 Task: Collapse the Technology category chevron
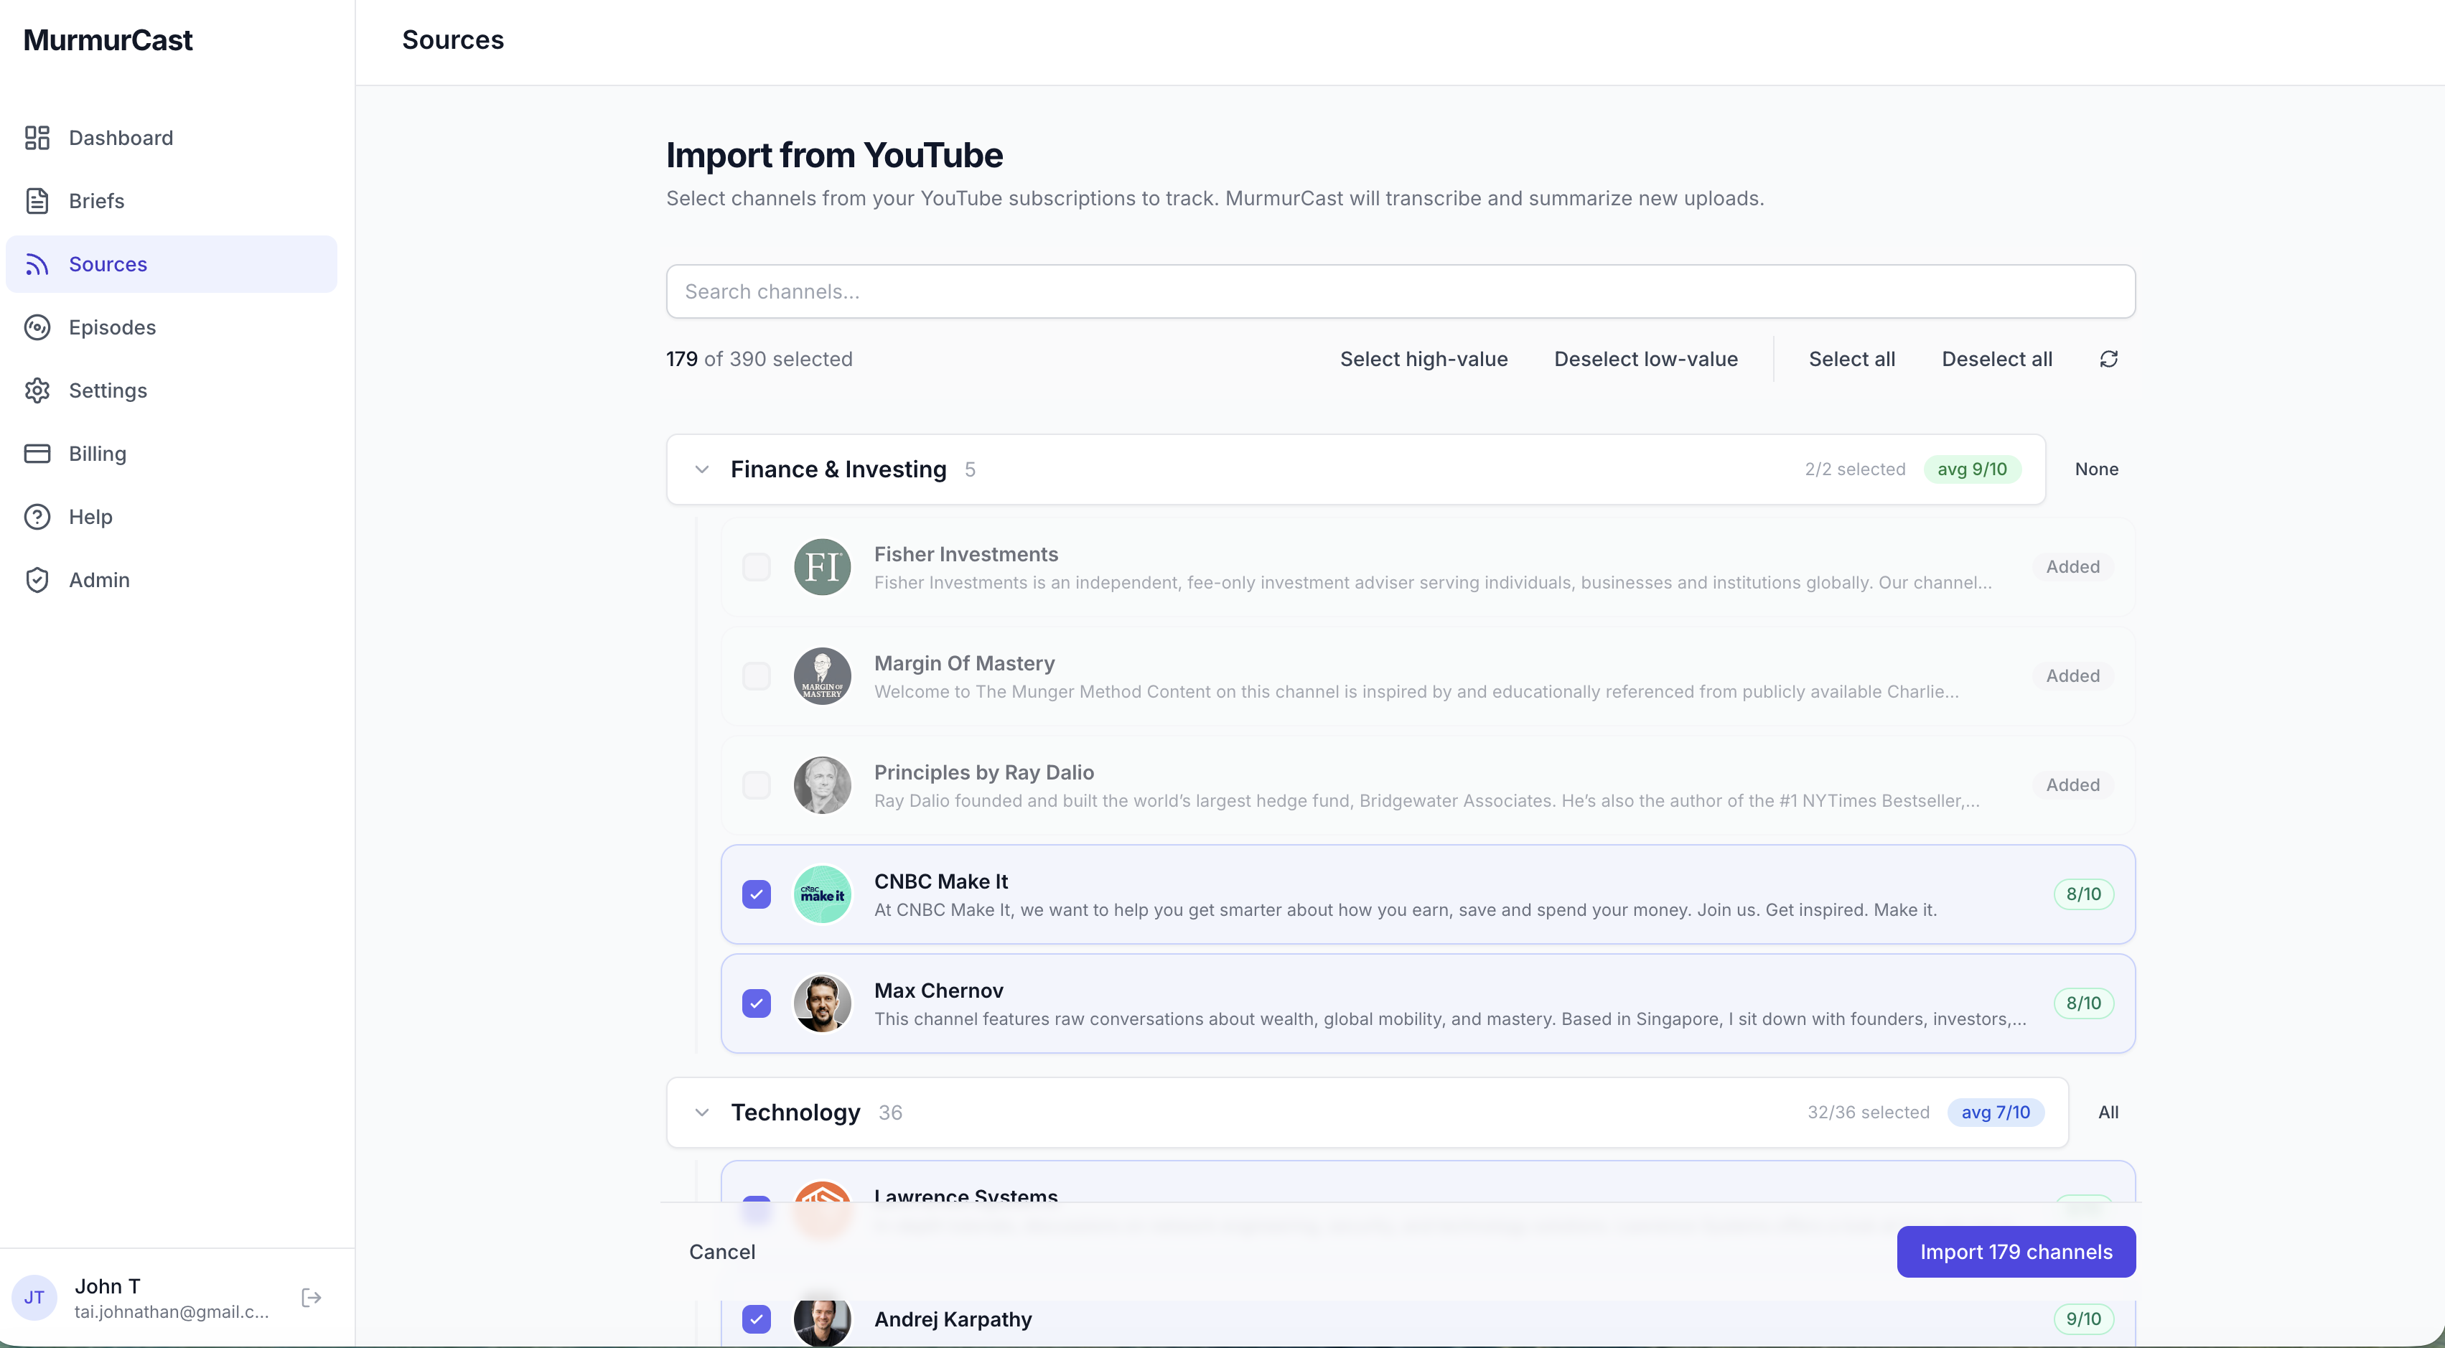701,1112
